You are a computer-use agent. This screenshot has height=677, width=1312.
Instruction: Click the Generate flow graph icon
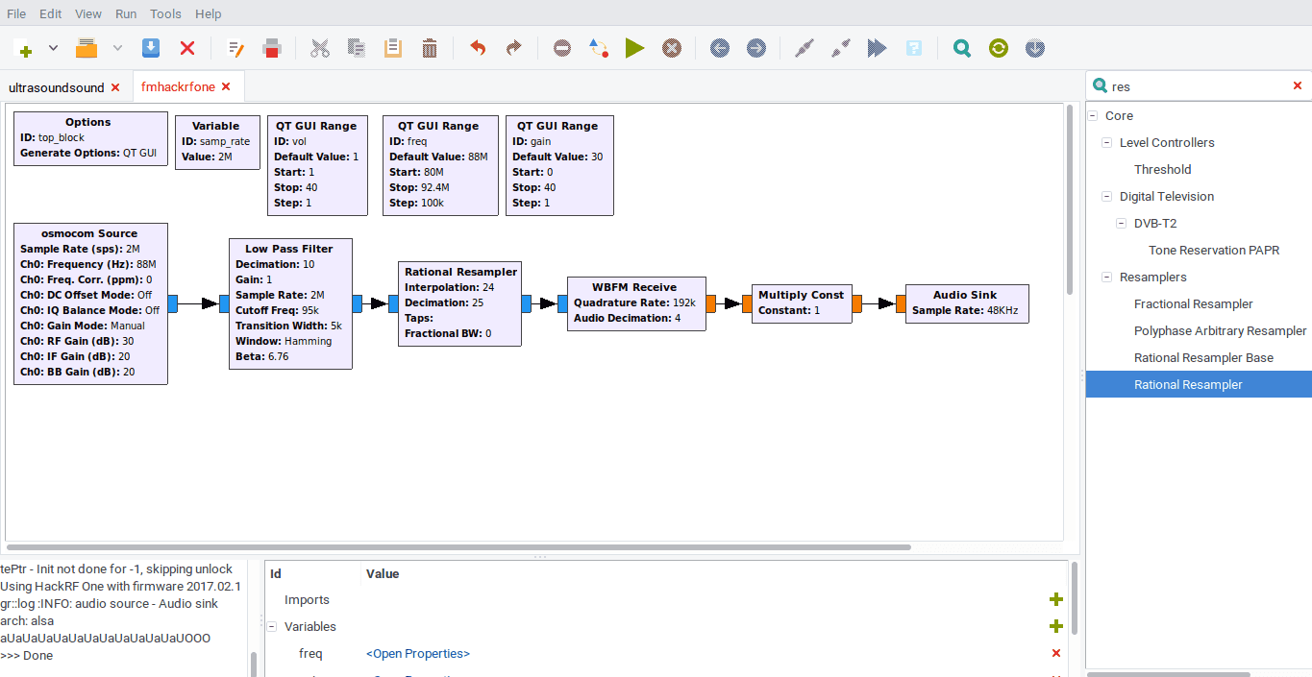[599, 48]
